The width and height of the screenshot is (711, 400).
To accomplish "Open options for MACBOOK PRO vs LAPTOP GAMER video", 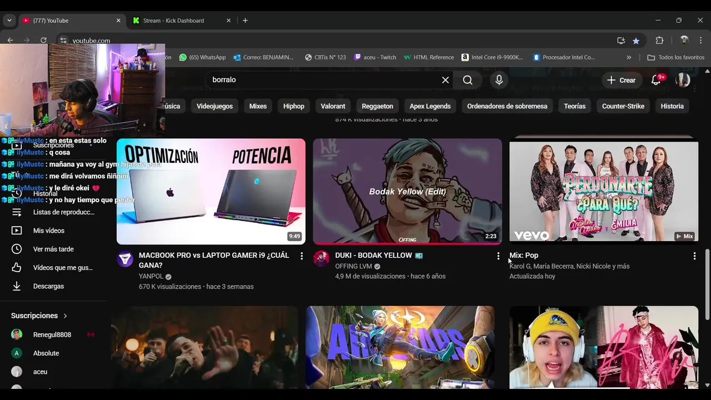I will [x=302, y=256].
